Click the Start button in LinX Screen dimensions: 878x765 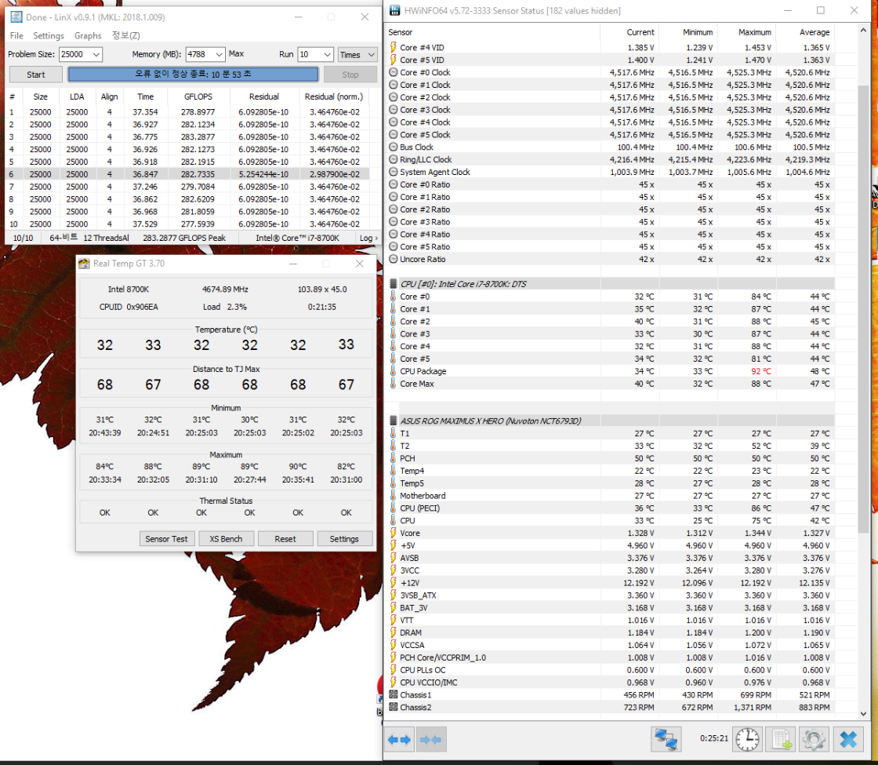[x=36, y=75]
